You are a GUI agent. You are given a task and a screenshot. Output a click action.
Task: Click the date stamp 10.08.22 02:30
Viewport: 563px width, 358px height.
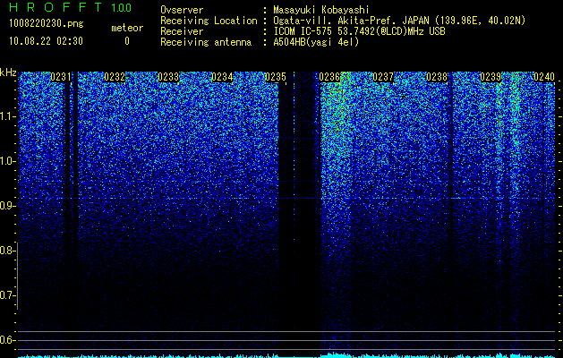click(47, 41)
